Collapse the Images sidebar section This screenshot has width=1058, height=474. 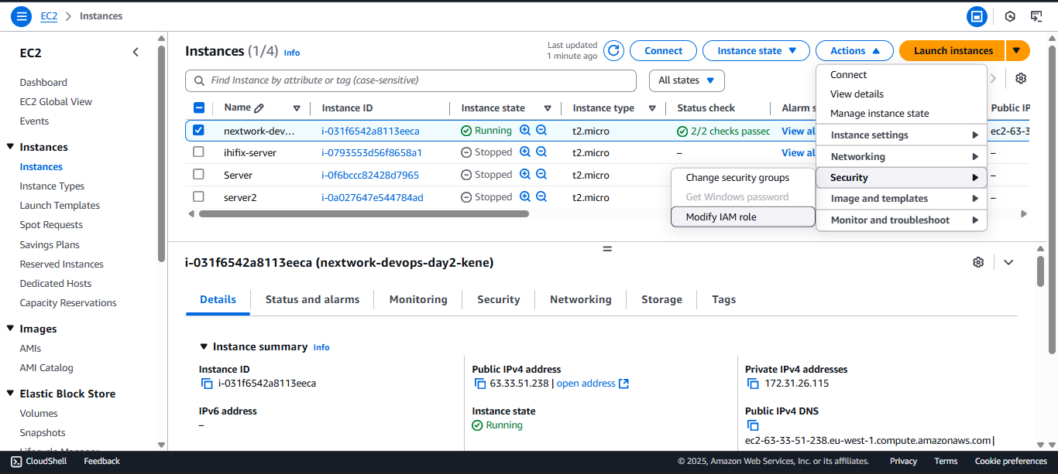(x=10, y=329)
